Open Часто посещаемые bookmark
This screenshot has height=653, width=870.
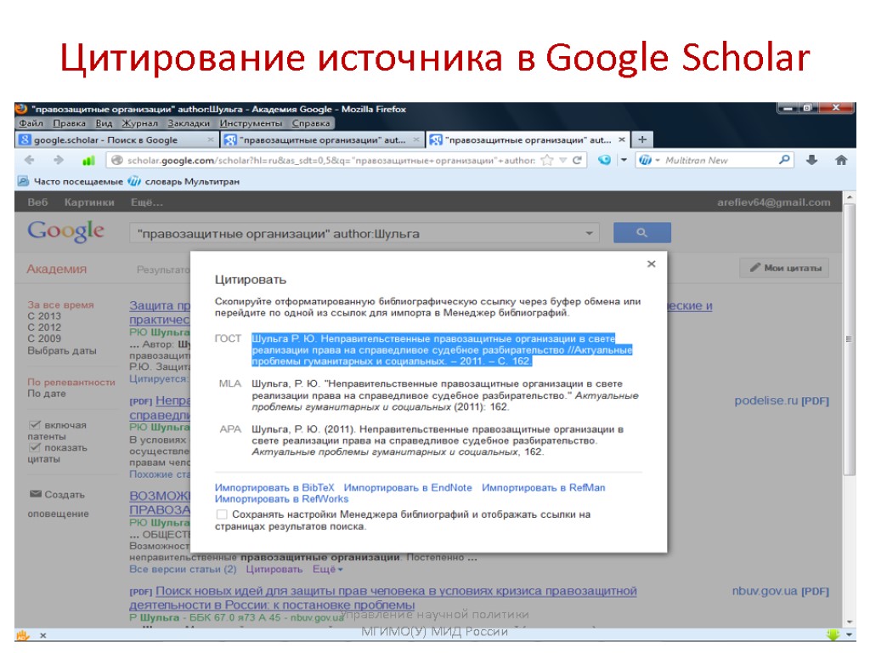pyautogui.click(x=71, y=181)
